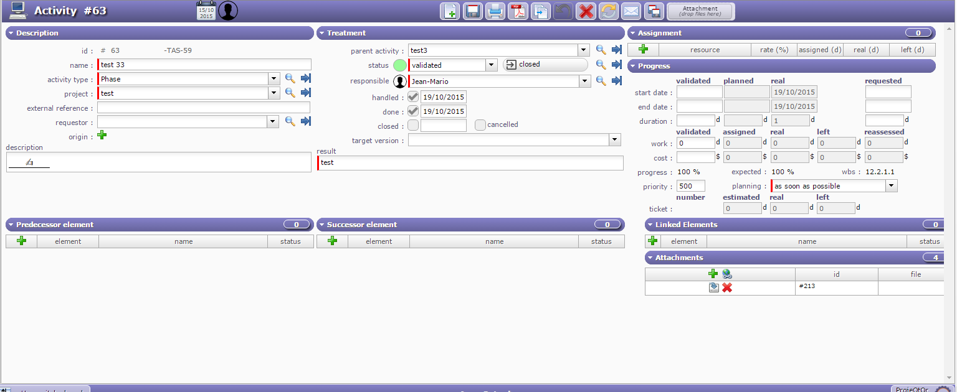Screen dimensions: 957x392
Task: Check the cancelled checkbox
Action: click(x=480, y=125)
